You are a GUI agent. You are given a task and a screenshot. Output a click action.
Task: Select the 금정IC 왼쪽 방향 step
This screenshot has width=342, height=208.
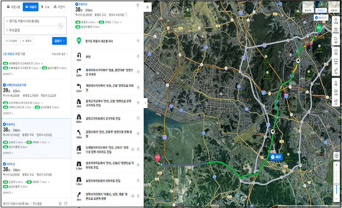(108, 134)
